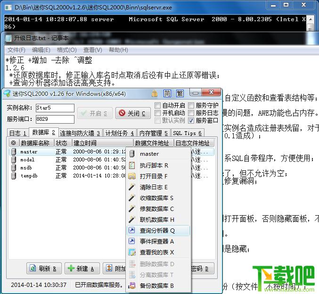The height and width of the screenshot is (294, 319).
Task: Click the 新建 A new database button
Action: [x=82, y=269]
